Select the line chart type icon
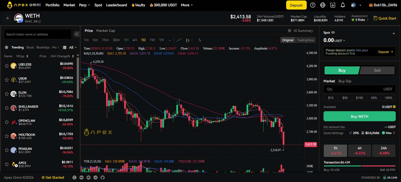 179,40
